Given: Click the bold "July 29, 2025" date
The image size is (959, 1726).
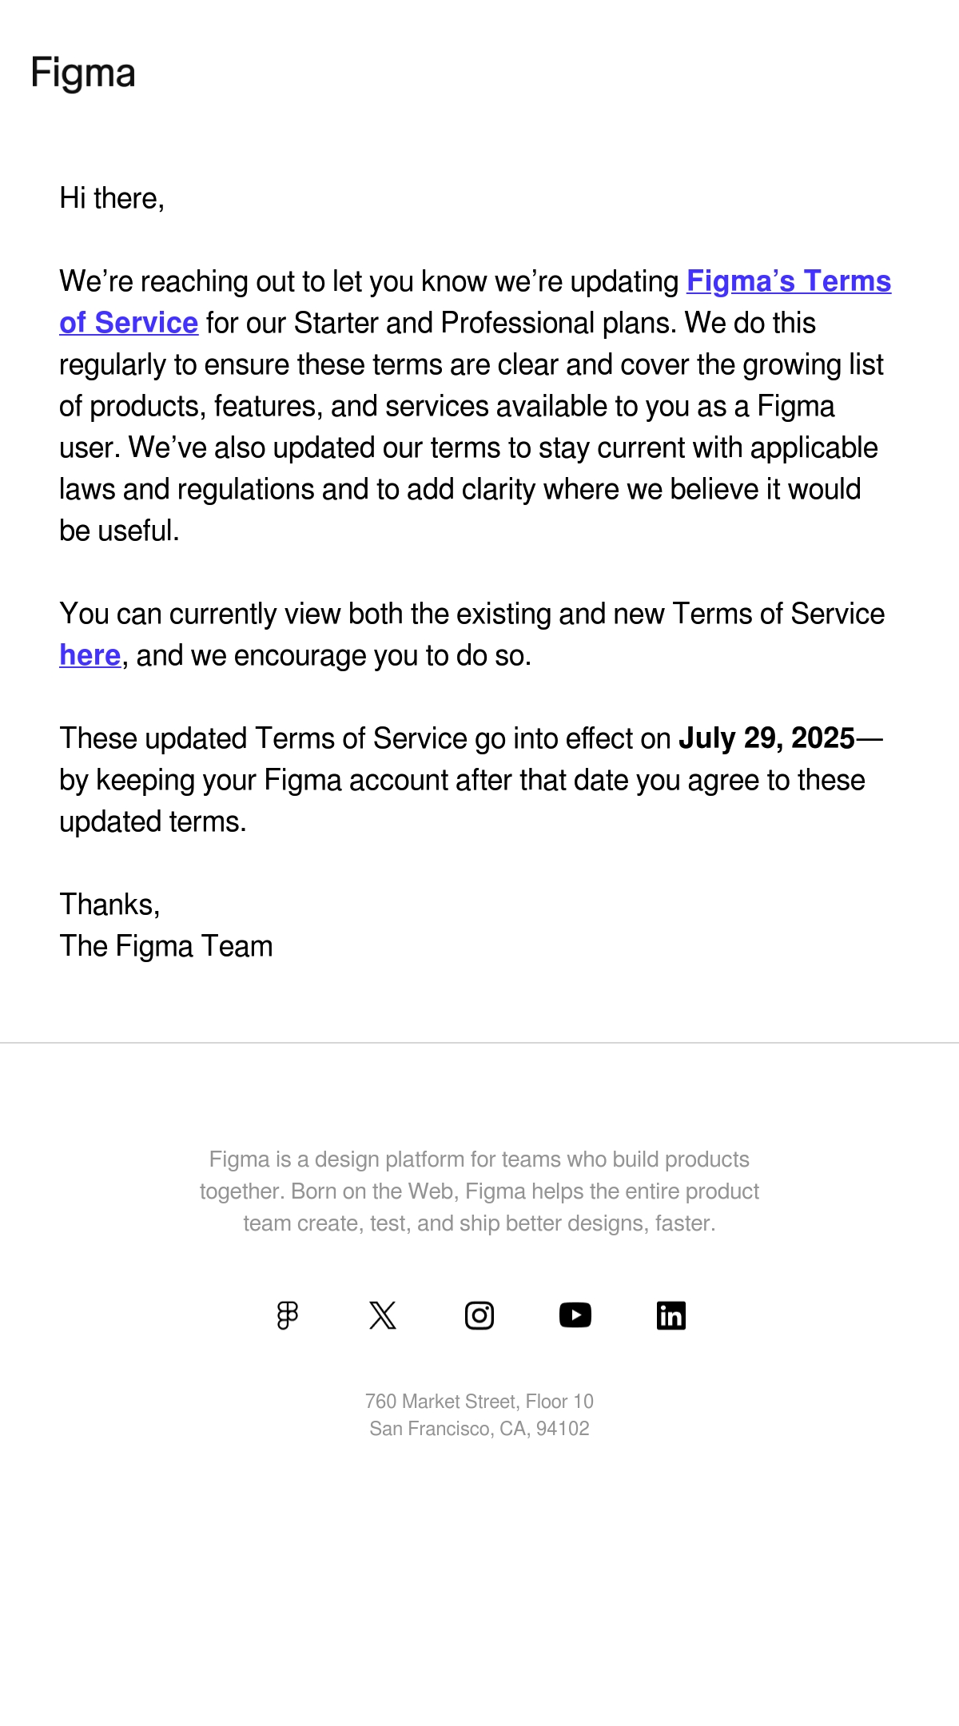Looking at the screenshot, I should click(x=766, y=738).
